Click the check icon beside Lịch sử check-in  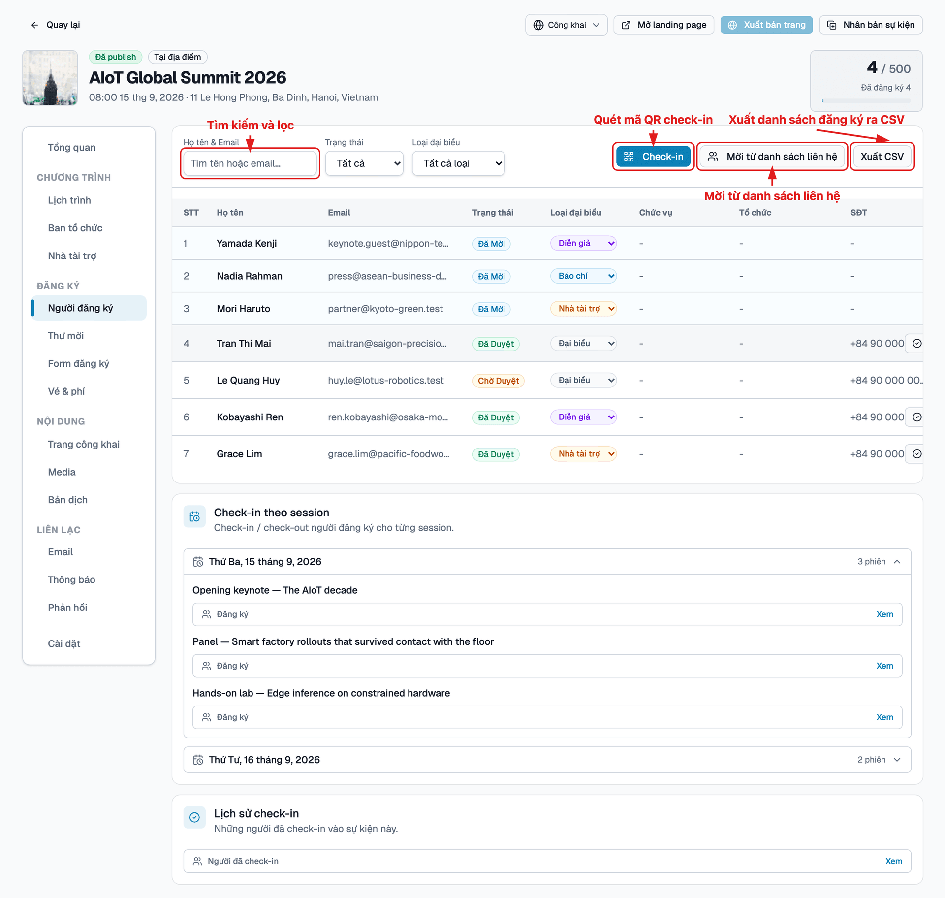pyautogui.click(x=194, y=817)
